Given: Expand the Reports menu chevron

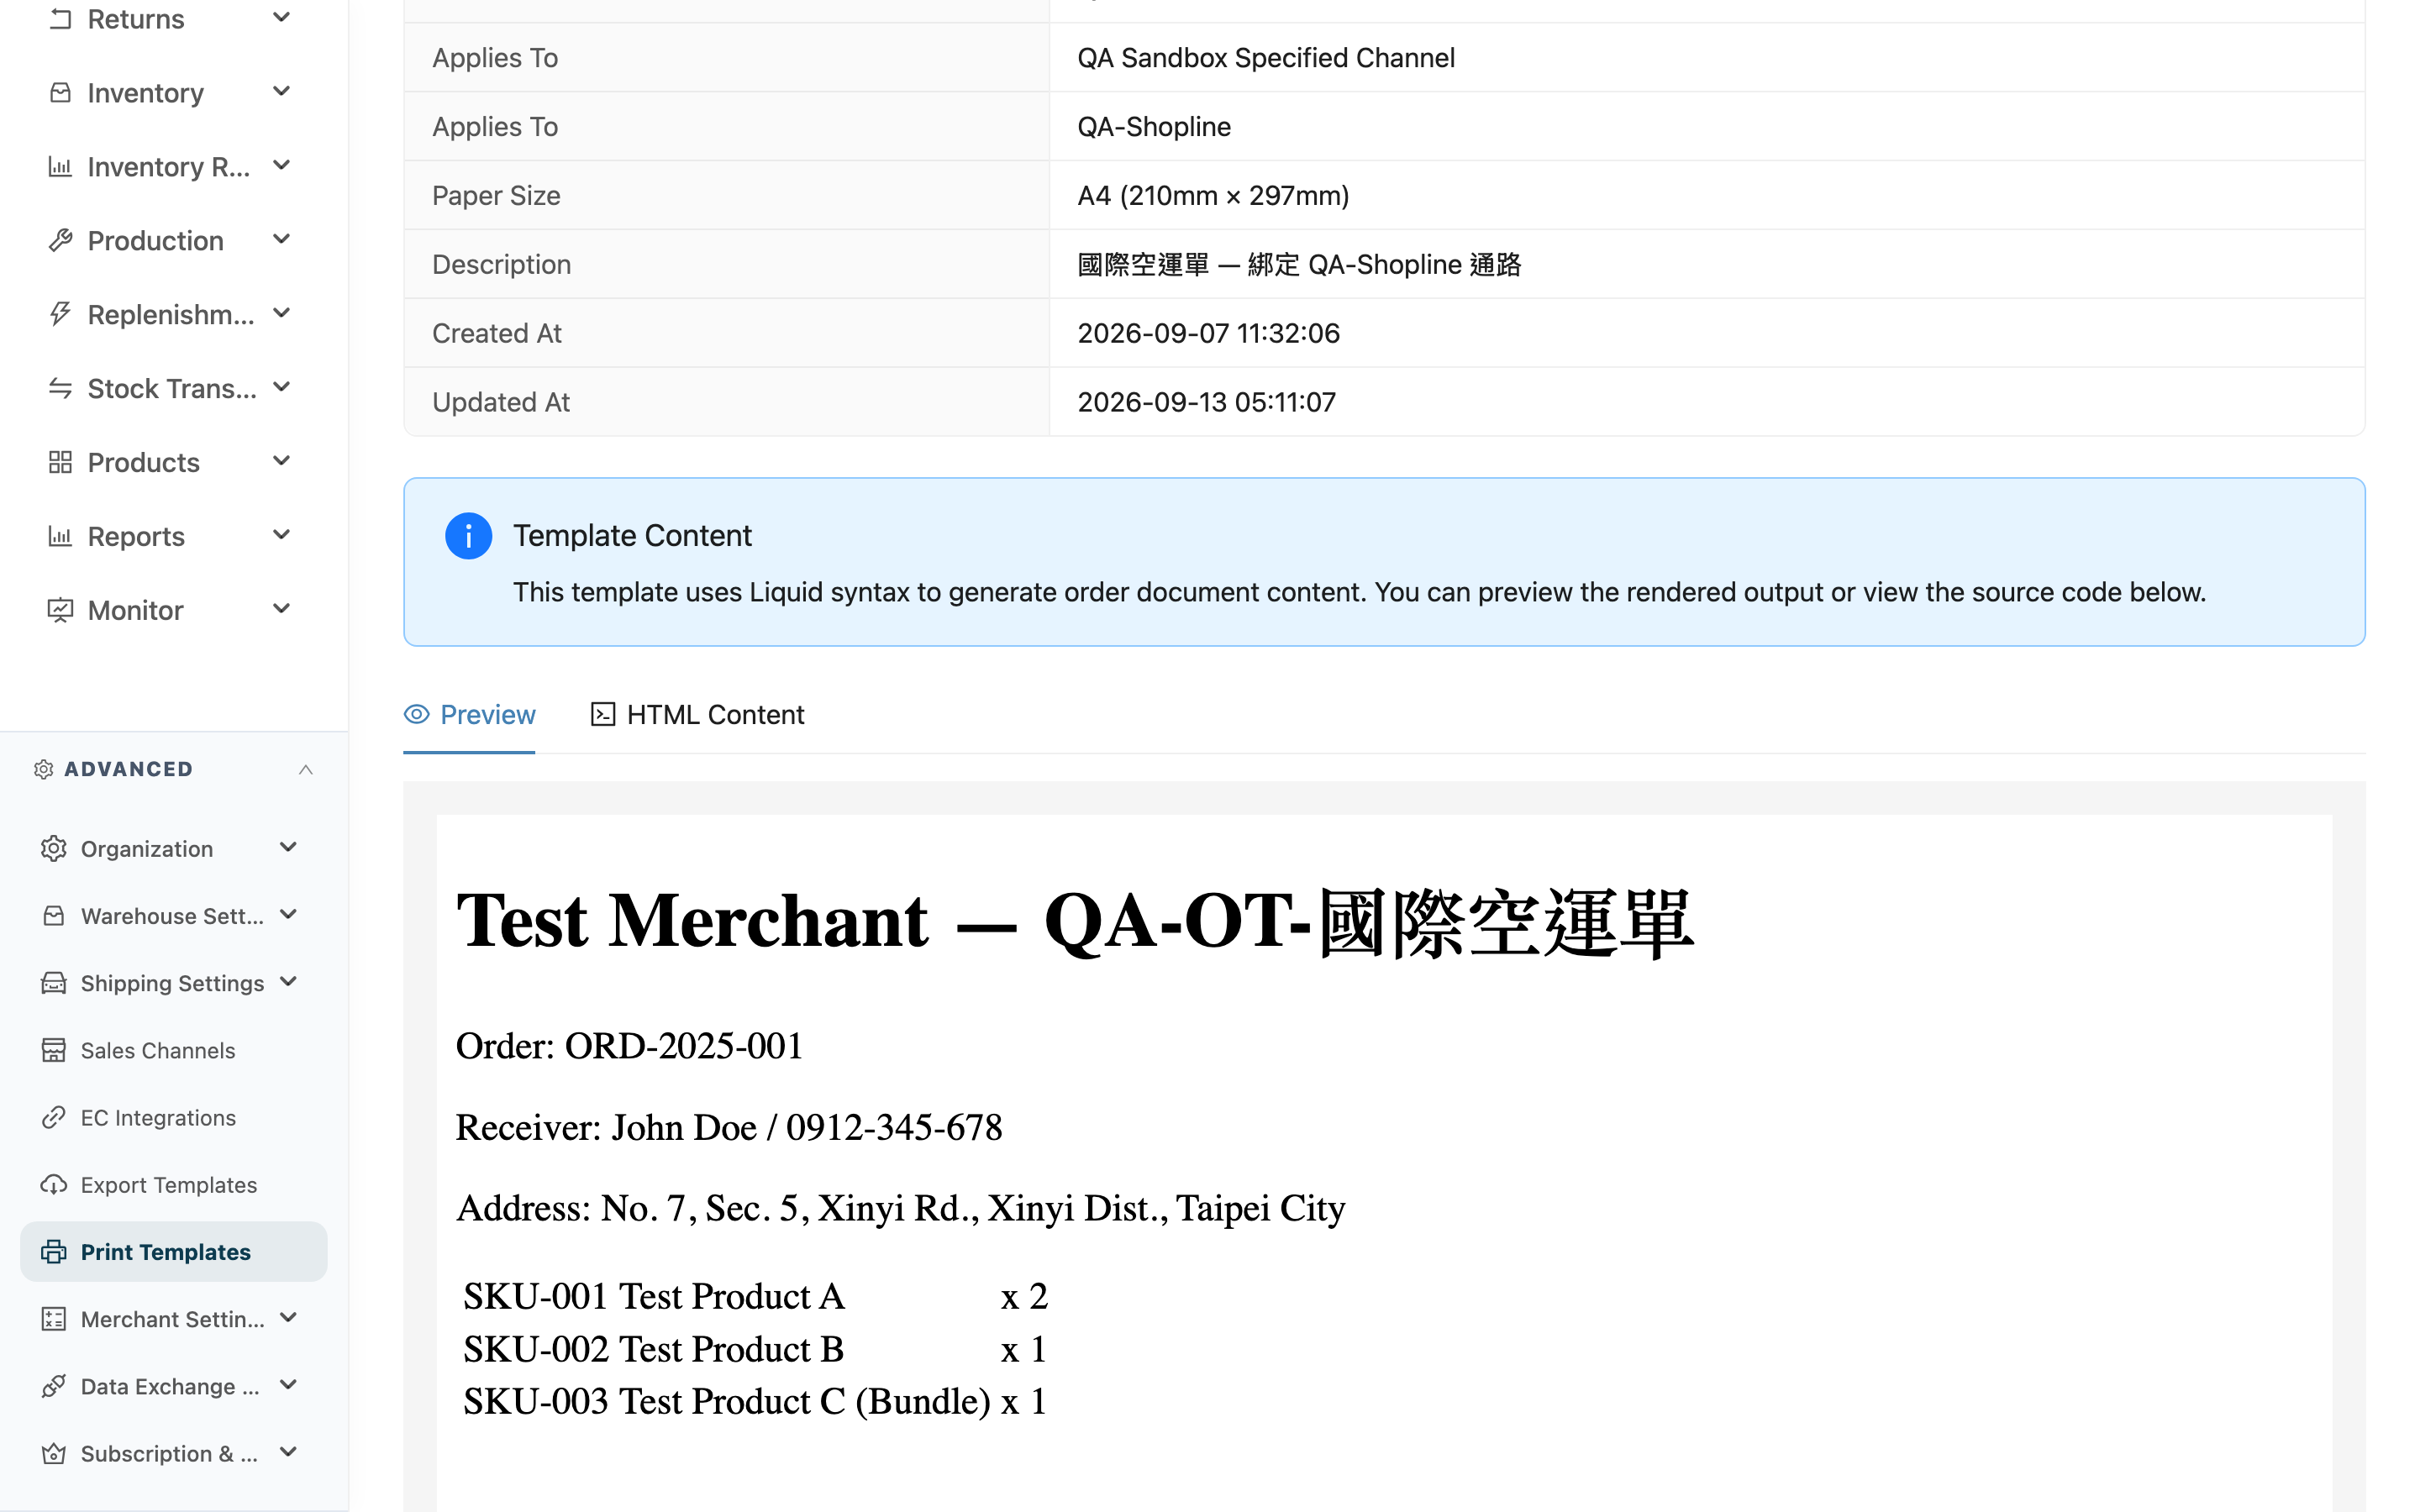Looking at the screenshot, I should click(x=282, y=535).
